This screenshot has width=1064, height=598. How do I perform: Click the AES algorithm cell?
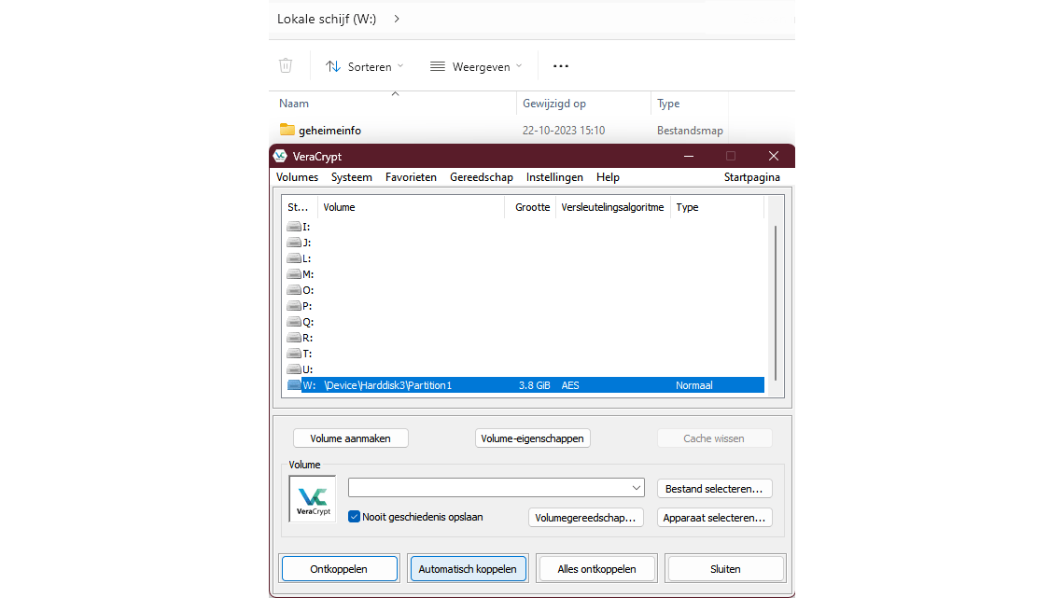click(570, 385)
